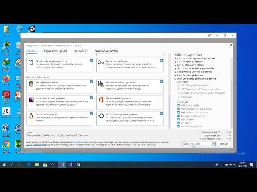Show hidden system tray icons chevron
257x192 pixels.
point(222,165)
